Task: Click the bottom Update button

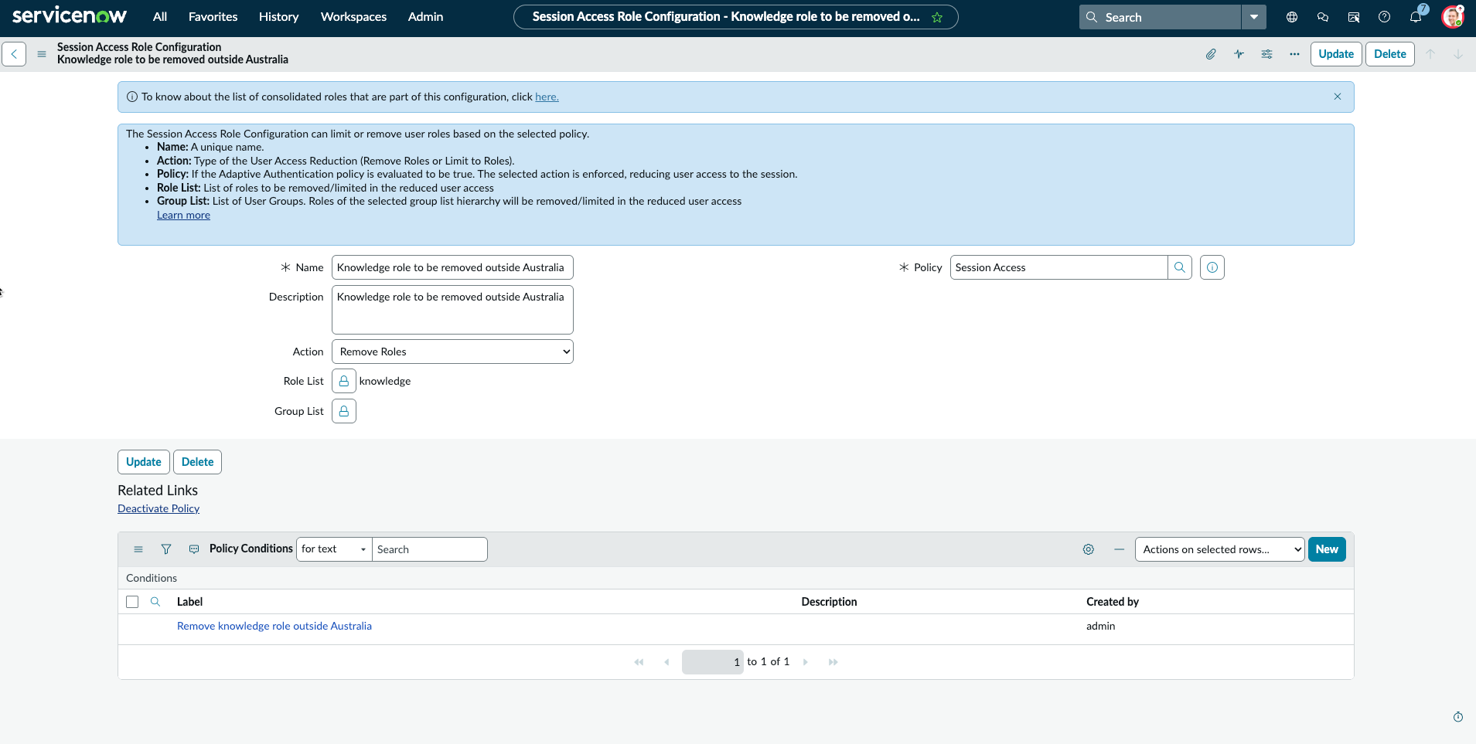Action: click(x=144, y=462)
